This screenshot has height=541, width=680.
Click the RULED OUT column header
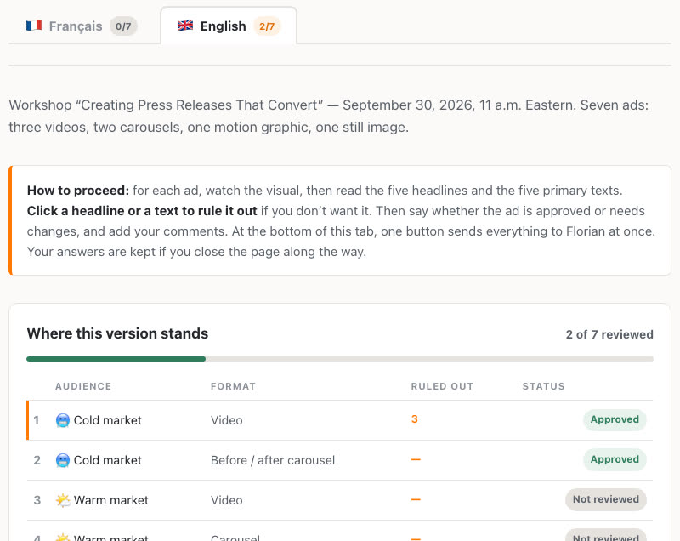tap(442, 386)
